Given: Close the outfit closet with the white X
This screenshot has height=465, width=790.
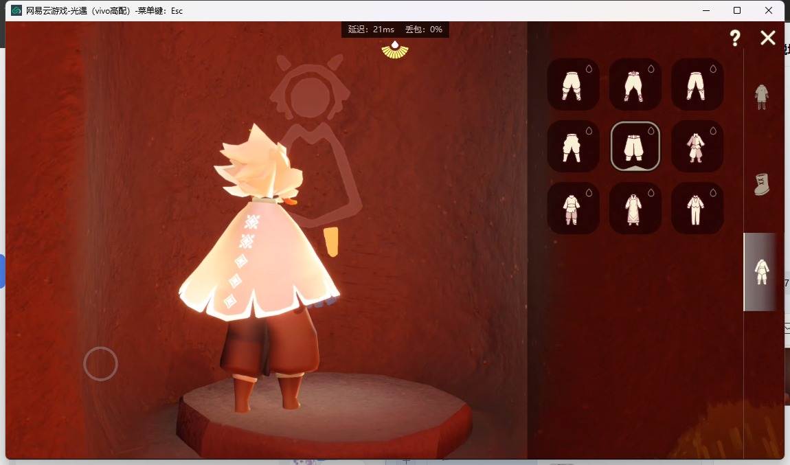Looking at the screenshot, I should click(768, 38).
